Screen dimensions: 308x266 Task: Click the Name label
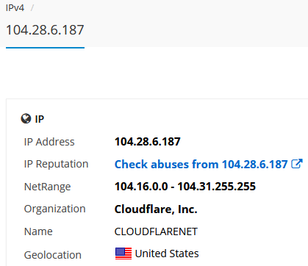pyautogui.click(x=38, y=231)
